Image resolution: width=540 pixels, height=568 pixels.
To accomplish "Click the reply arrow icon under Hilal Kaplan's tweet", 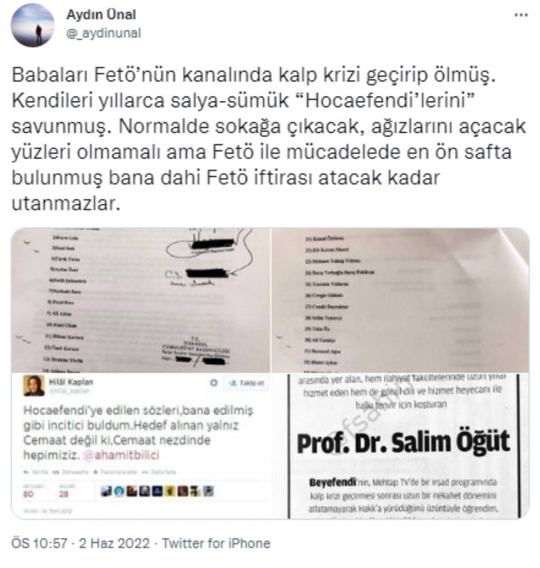I will click(x=27, y=472).
